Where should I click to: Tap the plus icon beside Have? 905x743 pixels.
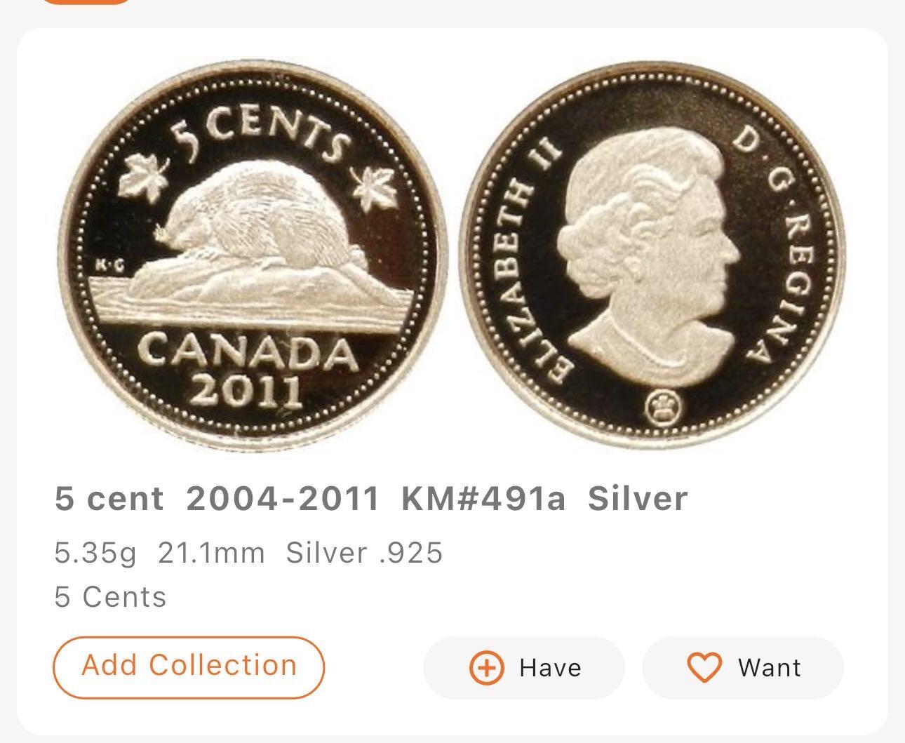click(486, 667)
